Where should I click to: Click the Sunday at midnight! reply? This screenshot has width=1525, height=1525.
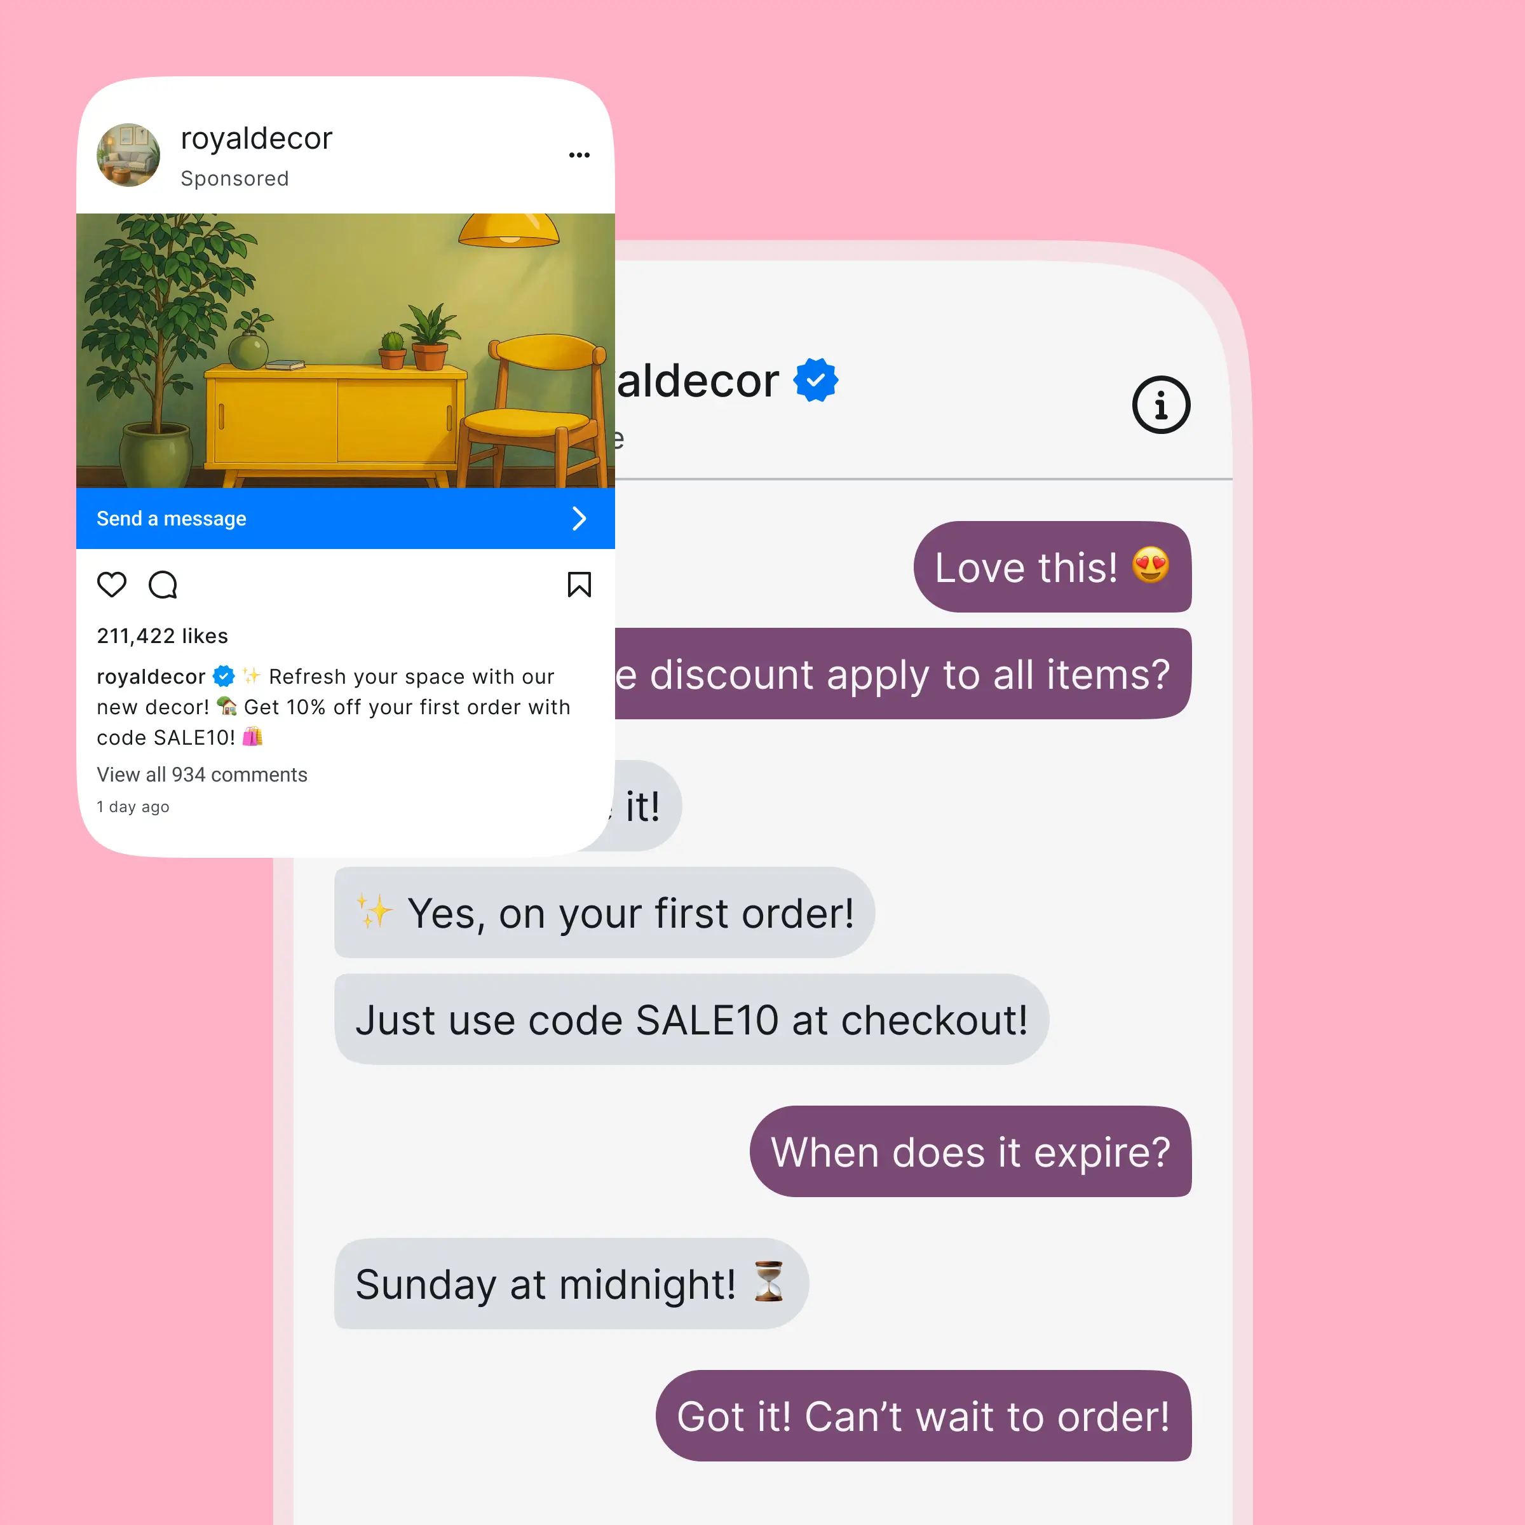click(x=571, y=1284)
